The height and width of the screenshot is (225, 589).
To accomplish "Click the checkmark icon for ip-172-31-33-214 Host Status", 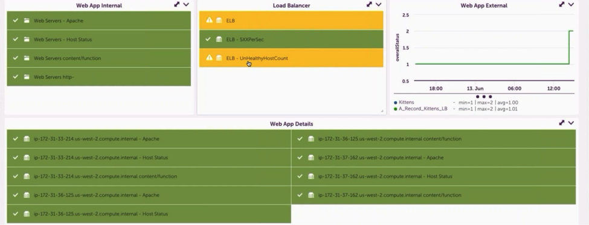I will (x=15, y=157).
